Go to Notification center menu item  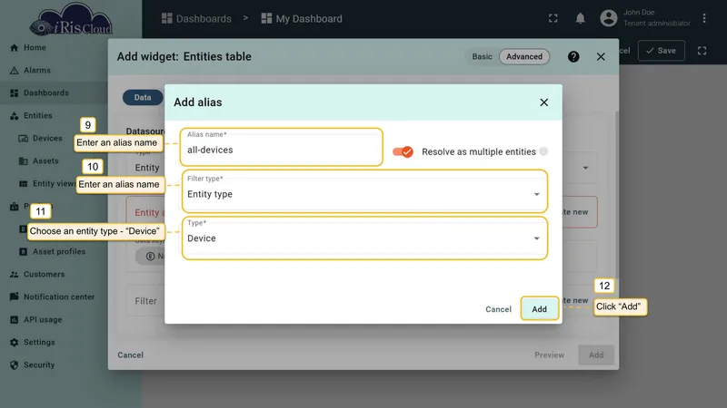59,297
